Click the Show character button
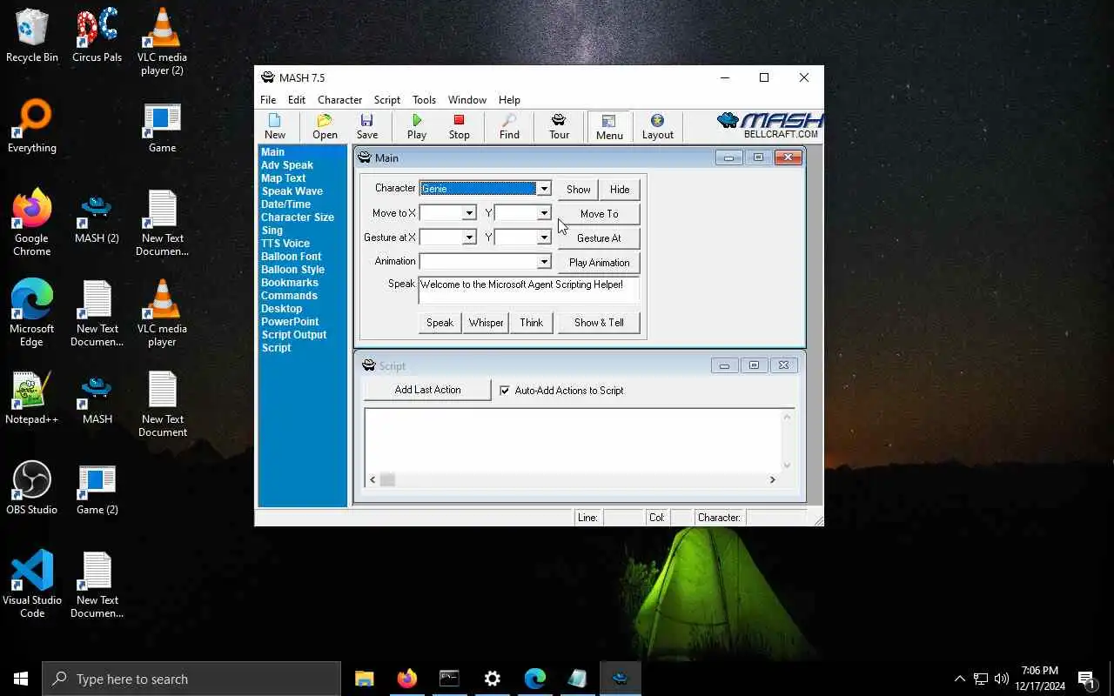The height and width of the screenshot is (696, 1114). (578, 190)
